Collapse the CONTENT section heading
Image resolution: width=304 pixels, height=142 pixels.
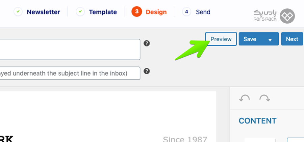pos(257,121)
